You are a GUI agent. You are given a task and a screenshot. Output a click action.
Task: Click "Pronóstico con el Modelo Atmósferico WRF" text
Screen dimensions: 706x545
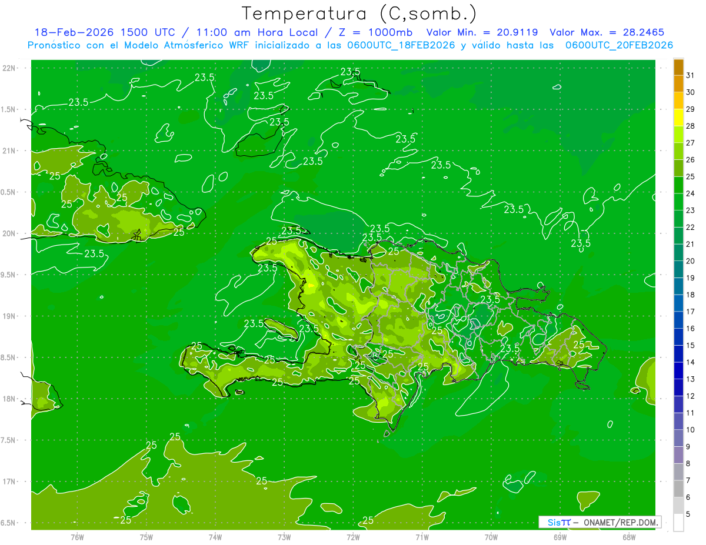[x=139, y=45]
